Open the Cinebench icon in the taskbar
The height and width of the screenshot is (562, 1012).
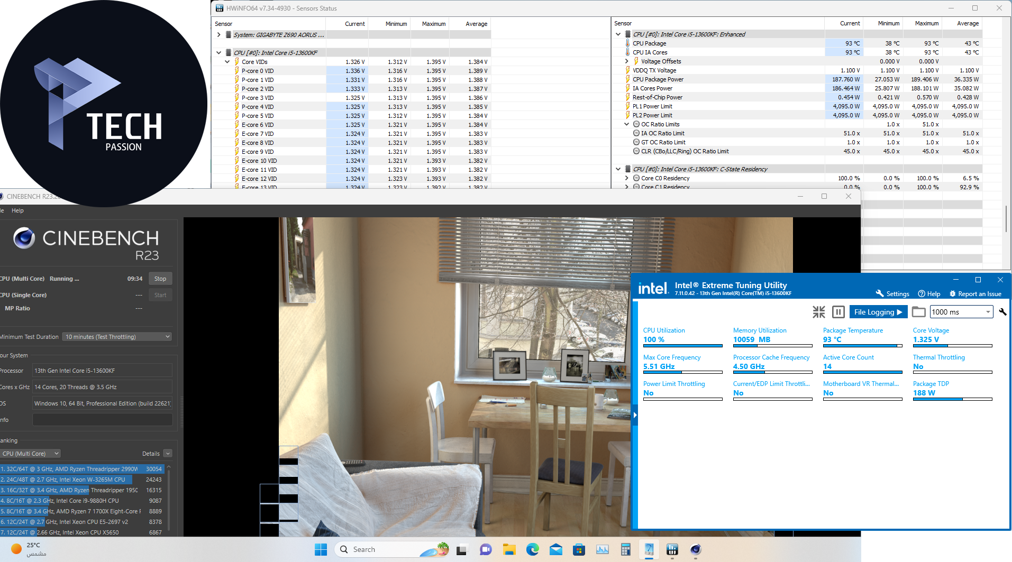click(x=695, y=550)
